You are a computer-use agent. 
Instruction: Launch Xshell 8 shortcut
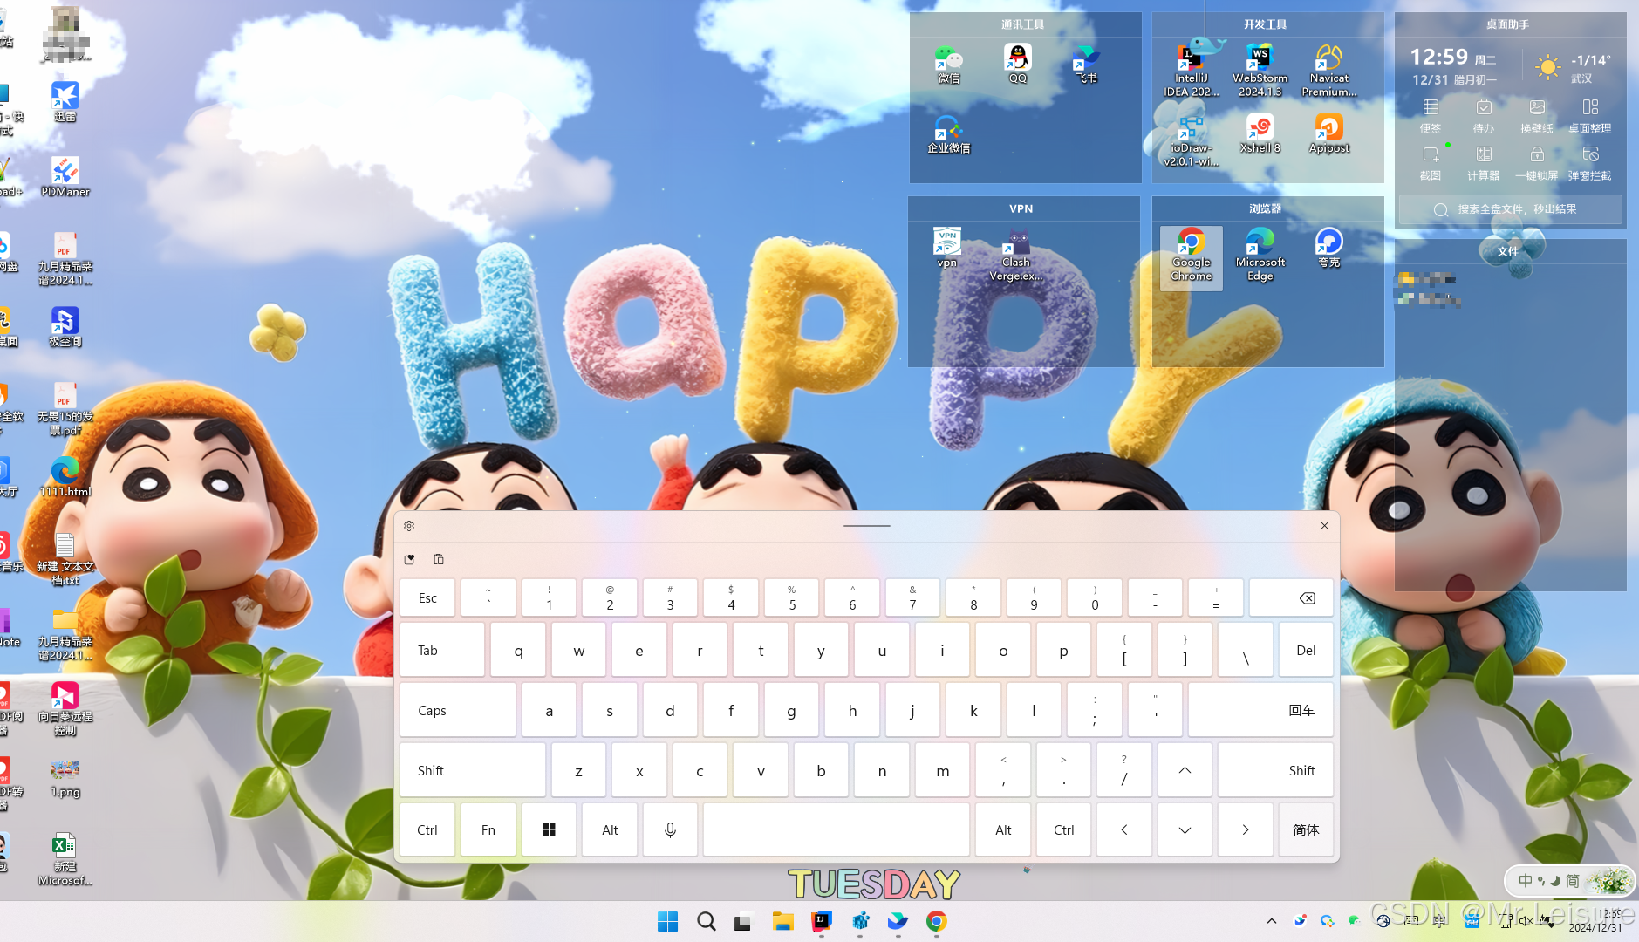[x=1260, y=134]
